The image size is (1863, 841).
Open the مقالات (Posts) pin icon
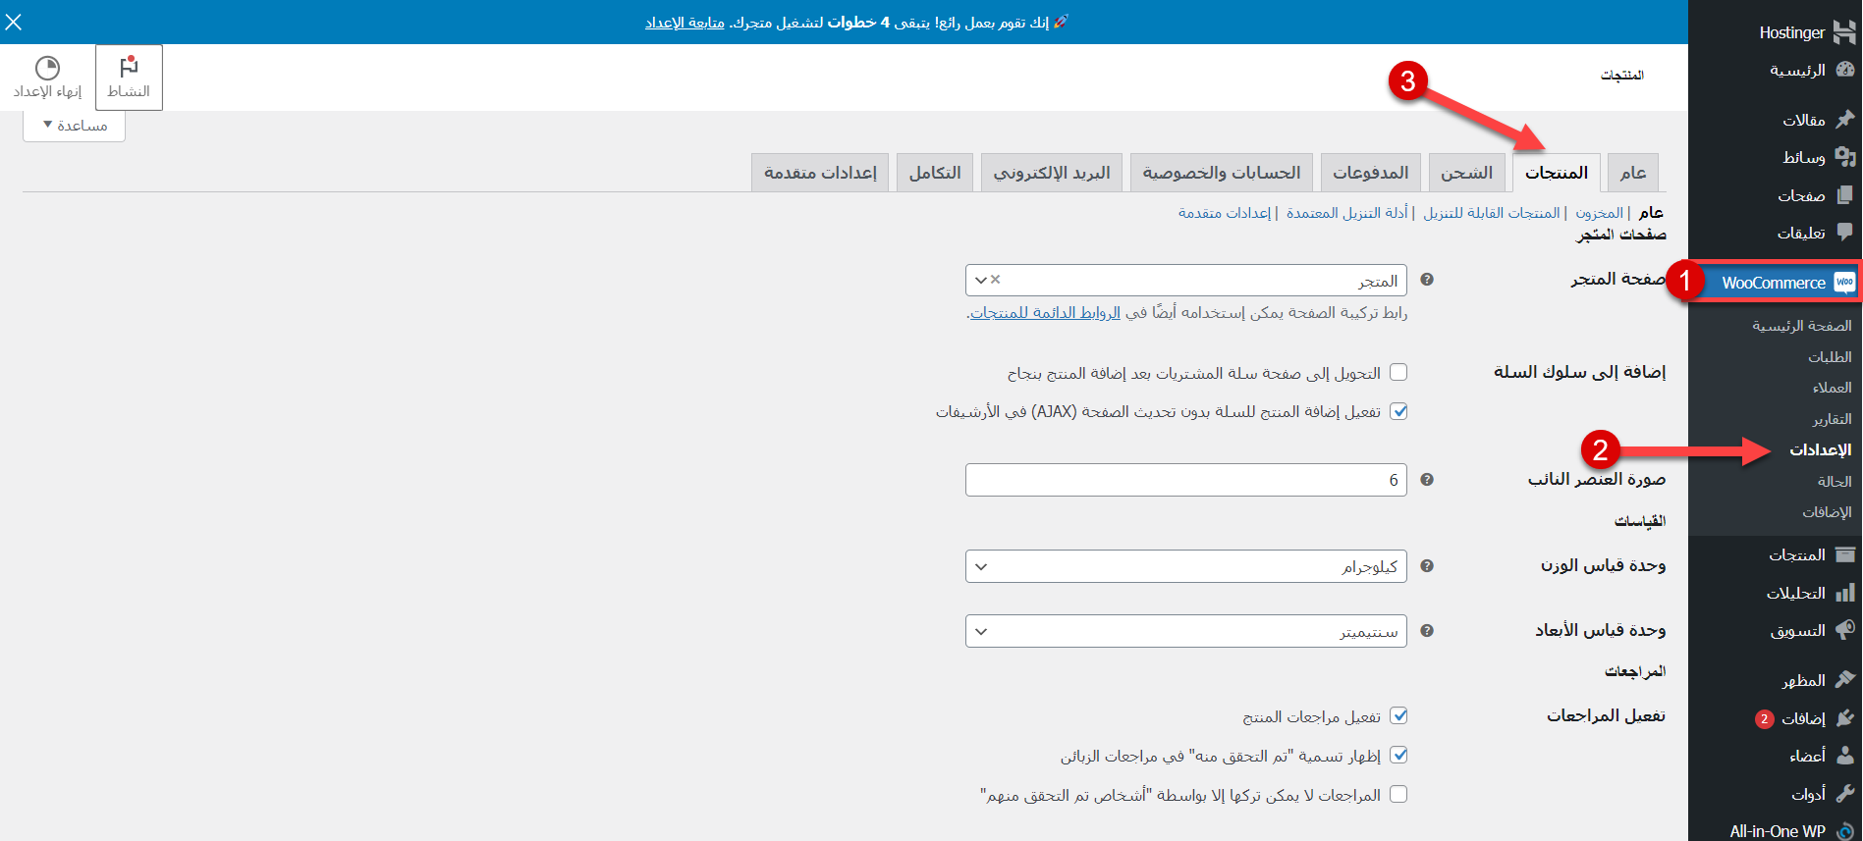tap(1844, 120)
